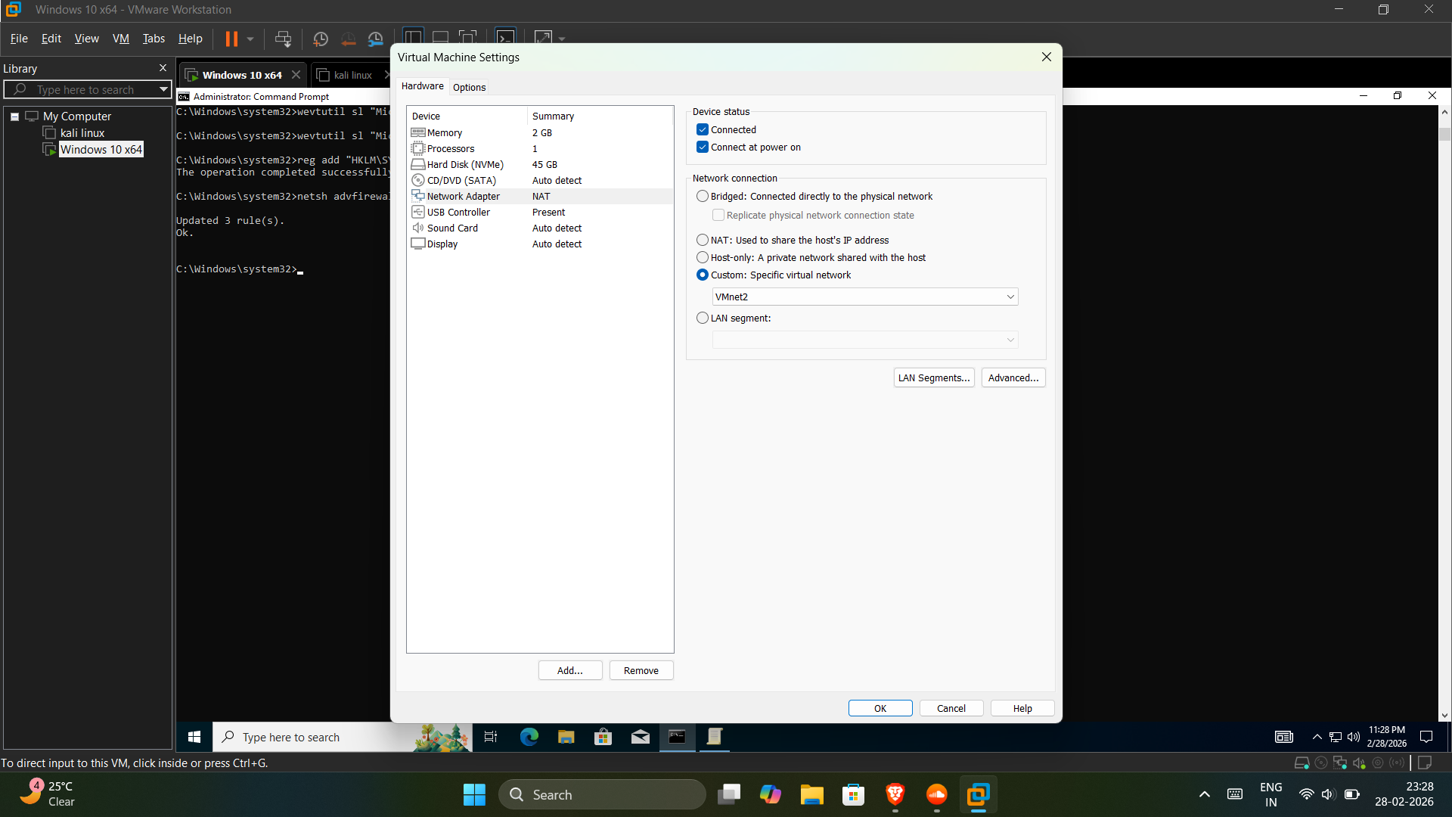Switch to the Options tab in settings
Screen dimensions: 1452x817
[x=469, y=87]
